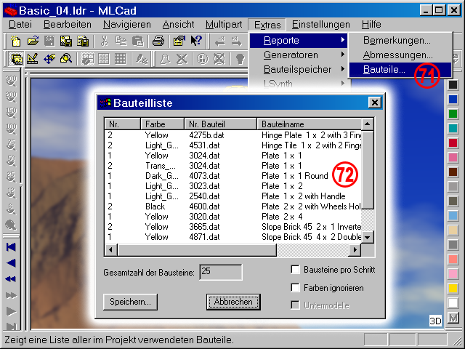Click the grid toolbar icon
The width and height of the screenshot is (465, 349).
tap(104, 58)
